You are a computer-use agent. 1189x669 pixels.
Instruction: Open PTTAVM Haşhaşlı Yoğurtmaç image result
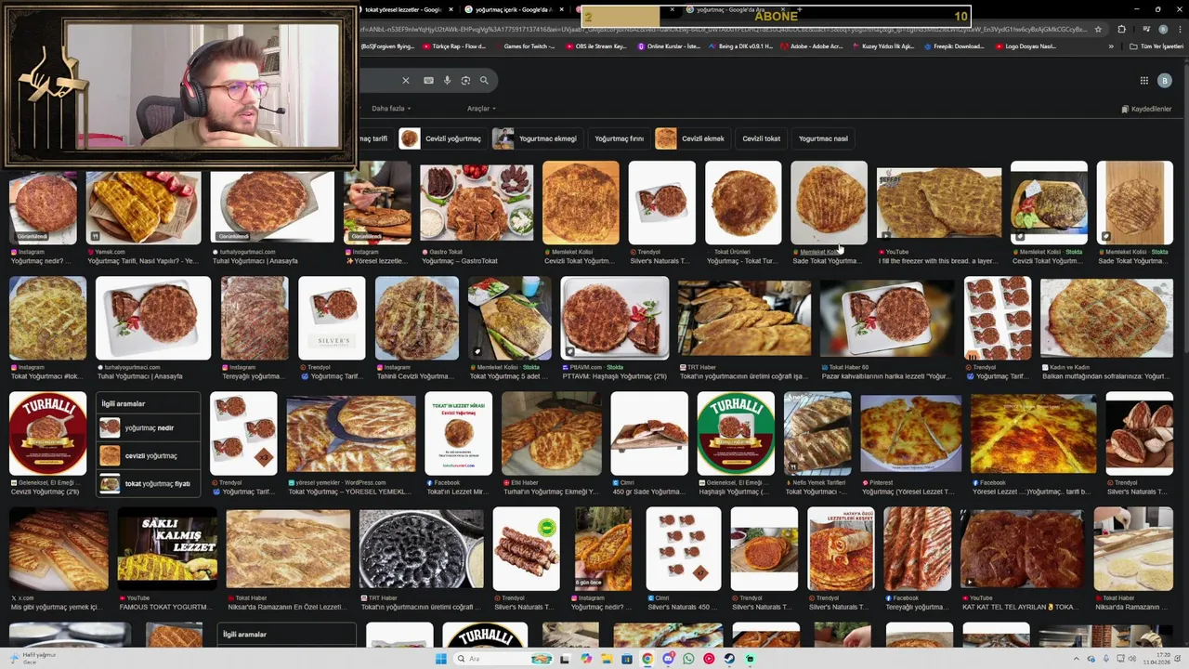click(x=614, y=318)
